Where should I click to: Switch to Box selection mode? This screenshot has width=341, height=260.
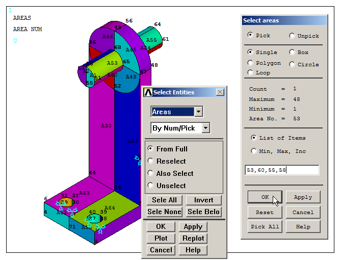[x=292, y=52]
